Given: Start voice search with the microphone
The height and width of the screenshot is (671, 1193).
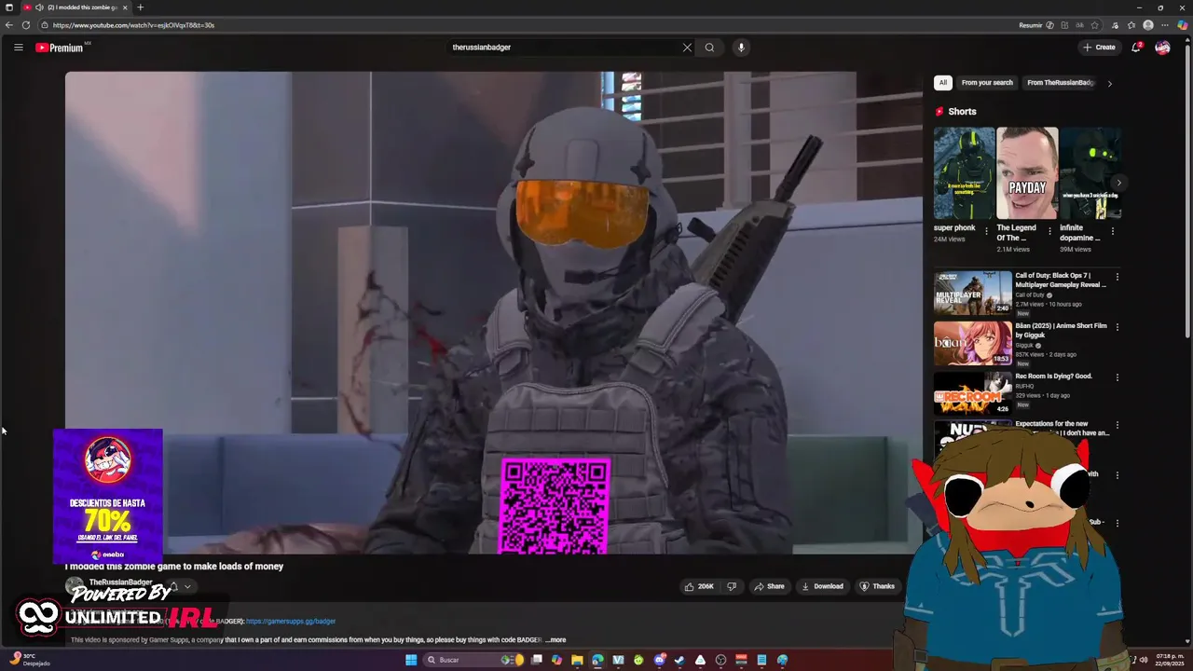Looking at the screenshot, I should tap(741, 48).
